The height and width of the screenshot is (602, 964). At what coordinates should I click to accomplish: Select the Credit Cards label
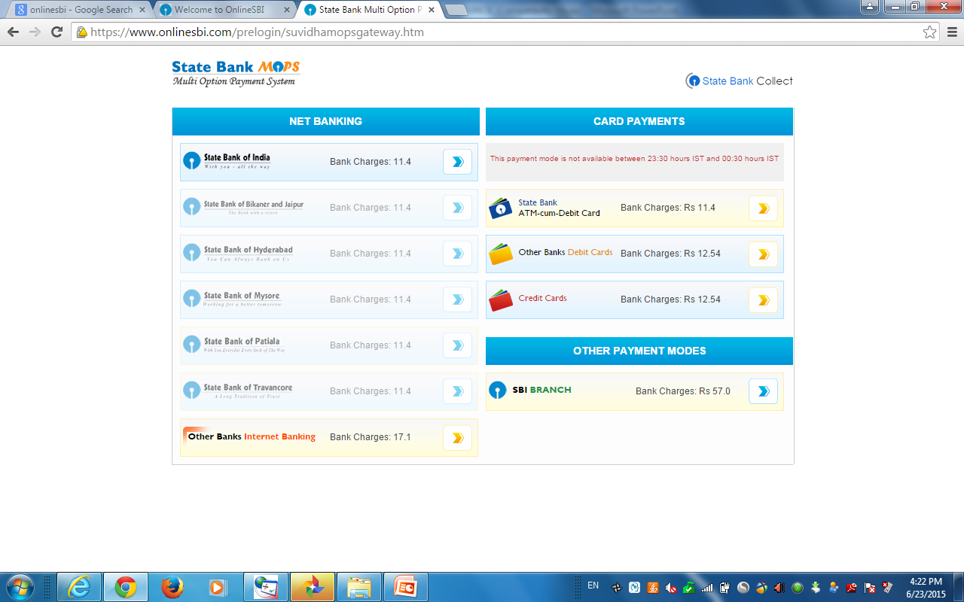click(542, 298)
